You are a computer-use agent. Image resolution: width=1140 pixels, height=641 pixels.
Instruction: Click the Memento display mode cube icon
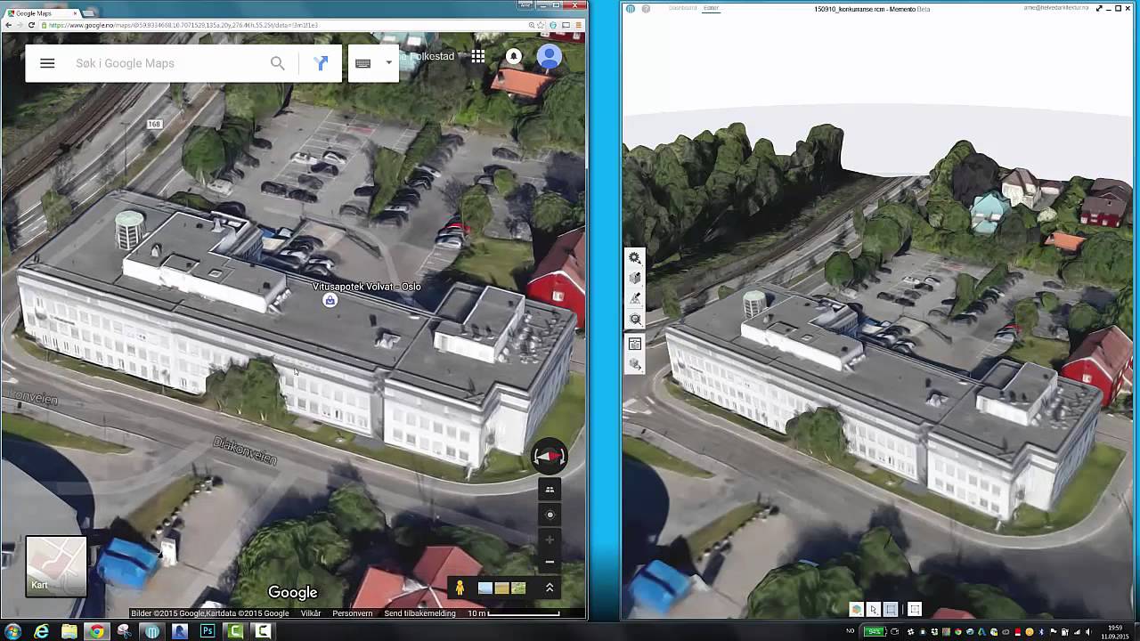tap(857, 609)
